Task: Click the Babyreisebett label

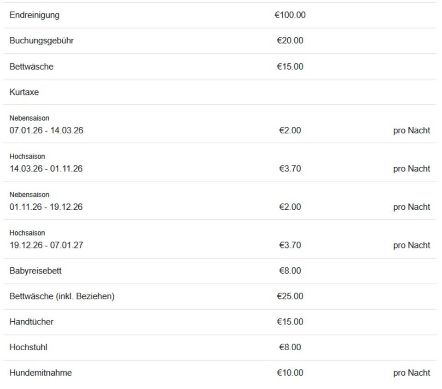Action: coord(35,271)
